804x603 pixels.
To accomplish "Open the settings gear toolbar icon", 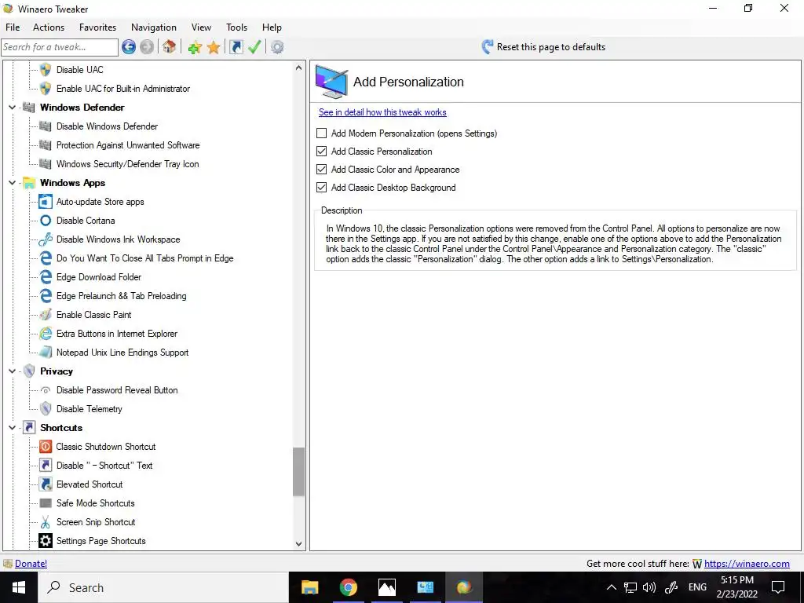I will [277, 47].
